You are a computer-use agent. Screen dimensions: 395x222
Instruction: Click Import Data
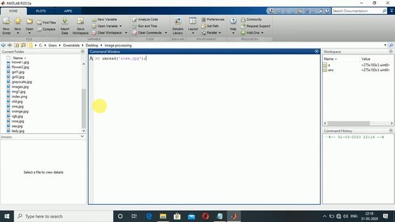pyautogui.click(x=65, y=26)
